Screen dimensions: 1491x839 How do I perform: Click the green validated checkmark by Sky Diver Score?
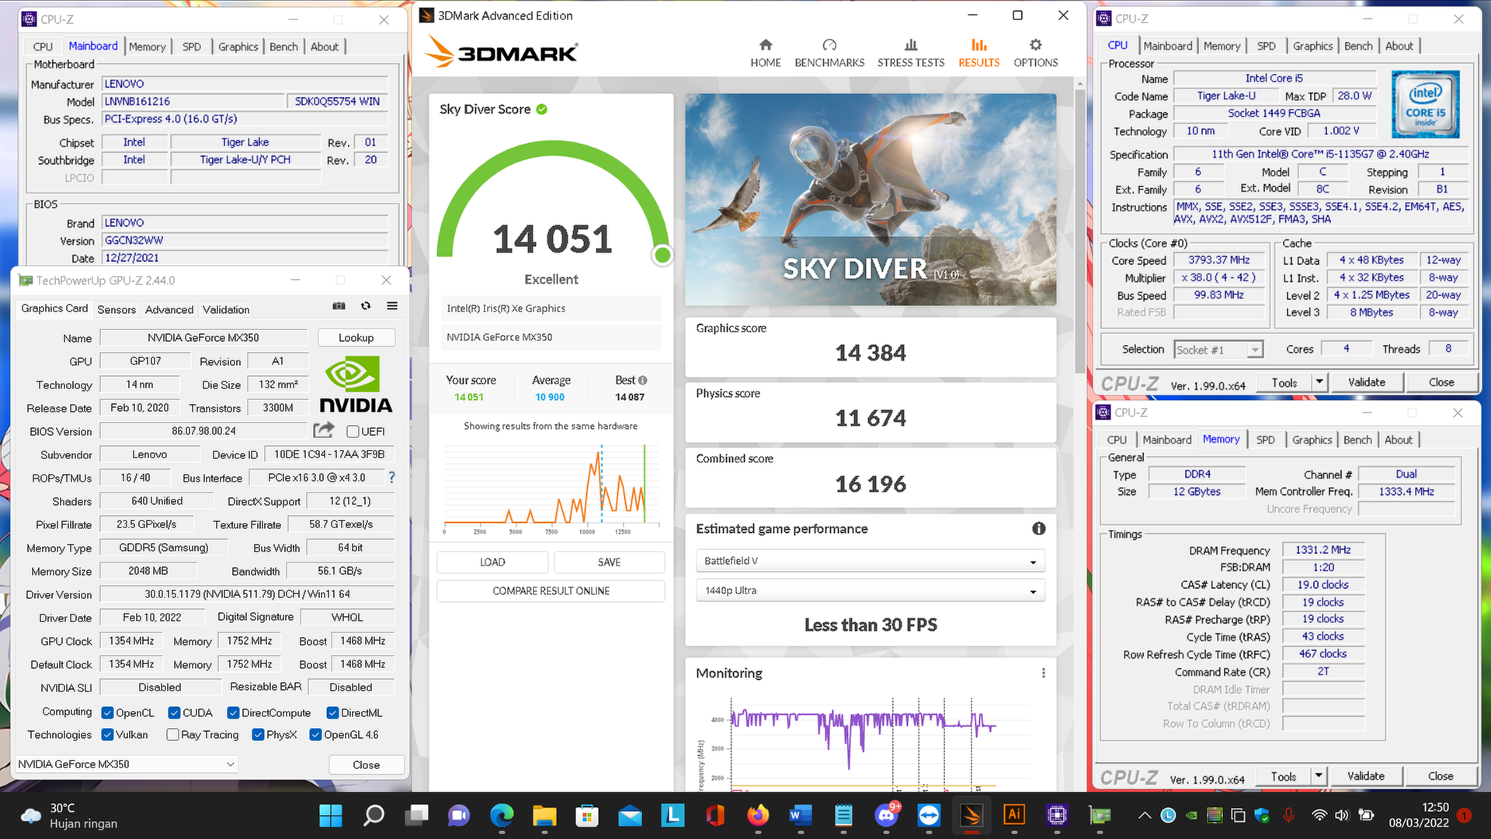(541, 109)
